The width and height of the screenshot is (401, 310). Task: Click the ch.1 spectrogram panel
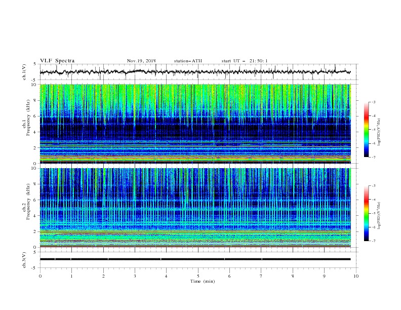pyautogui.click(x=195, y=124)
